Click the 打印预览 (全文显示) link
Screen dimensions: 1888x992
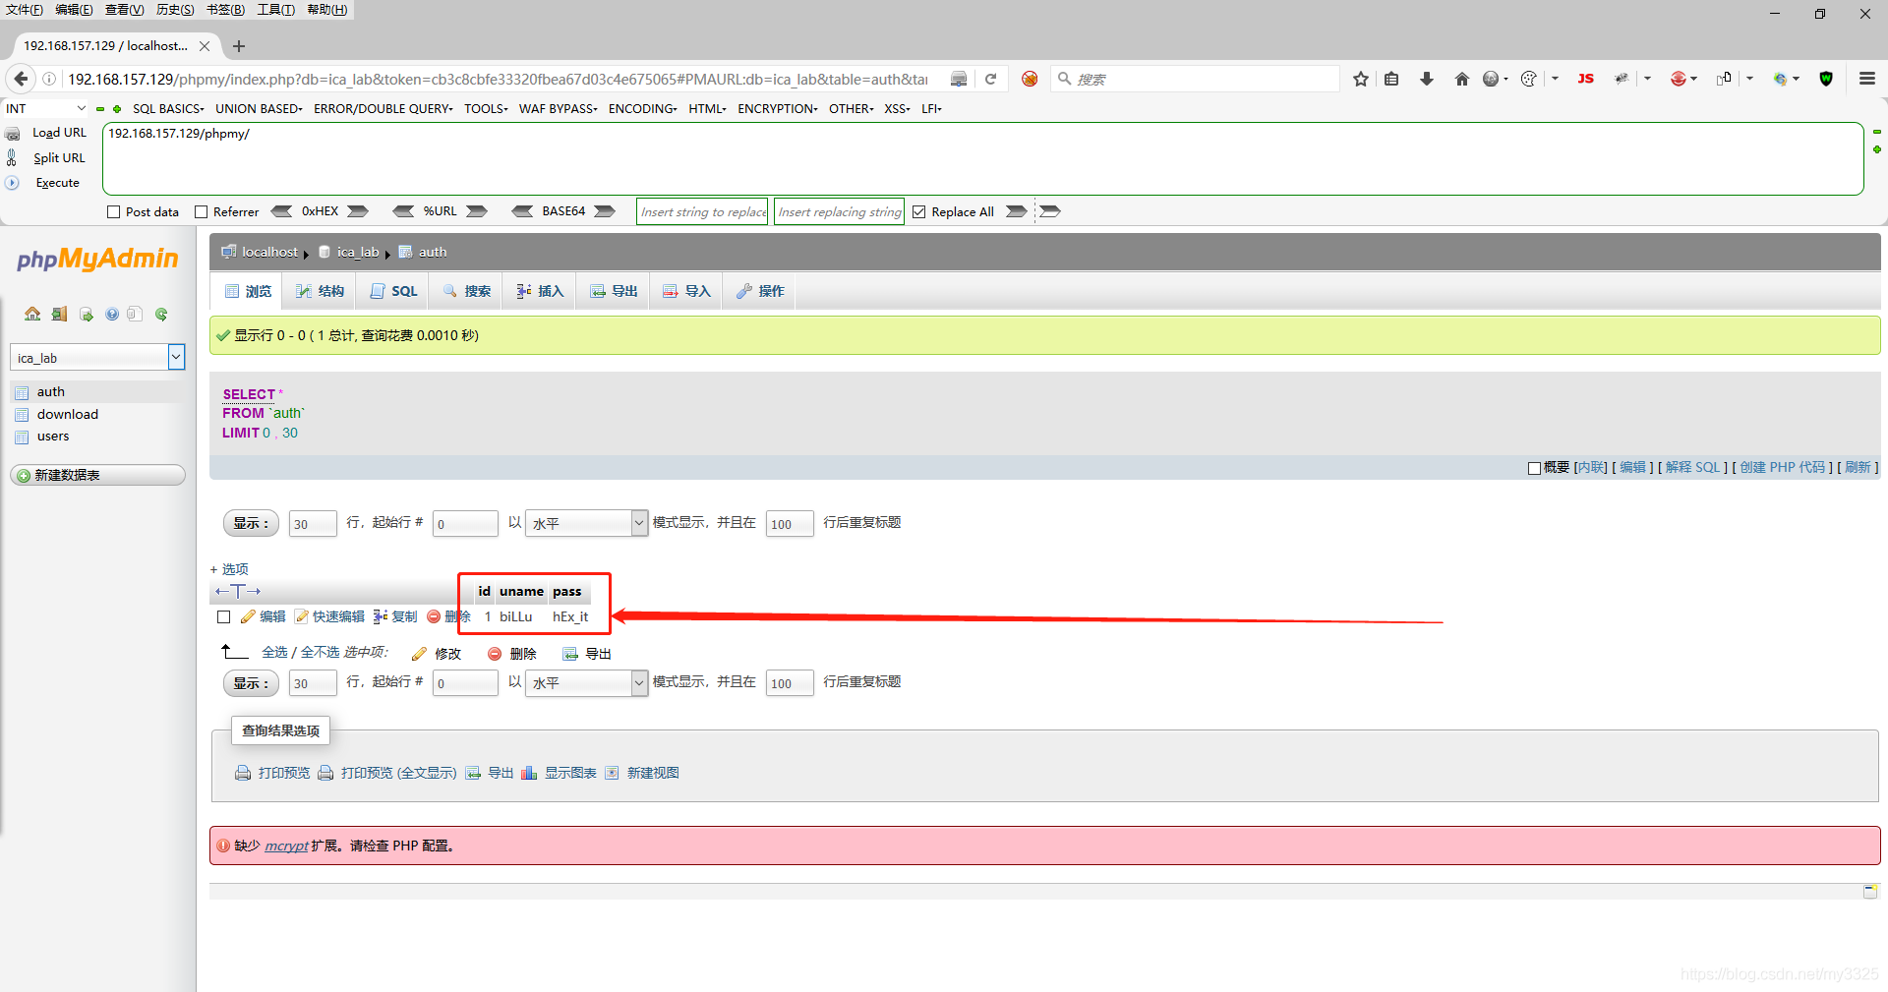[398, 773]
